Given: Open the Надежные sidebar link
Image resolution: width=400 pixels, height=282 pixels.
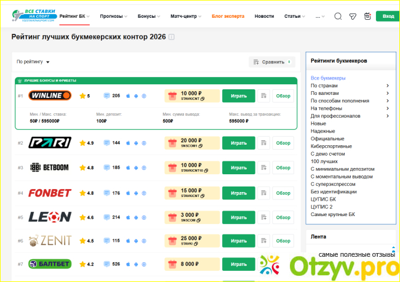Looking at the screenshot, I should tap(322, 131).
